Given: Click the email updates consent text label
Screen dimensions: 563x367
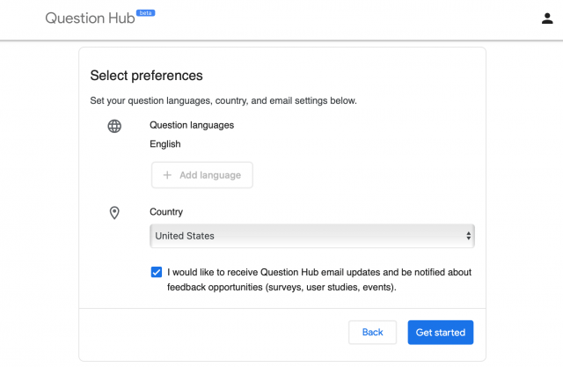Looking at the screenshot, I should (319, 280).
